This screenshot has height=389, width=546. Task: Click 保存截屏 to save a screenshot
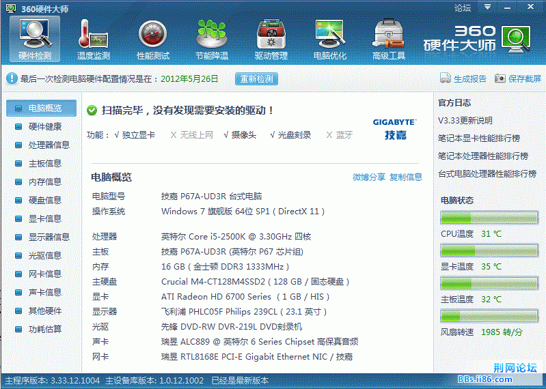[518, 78]
